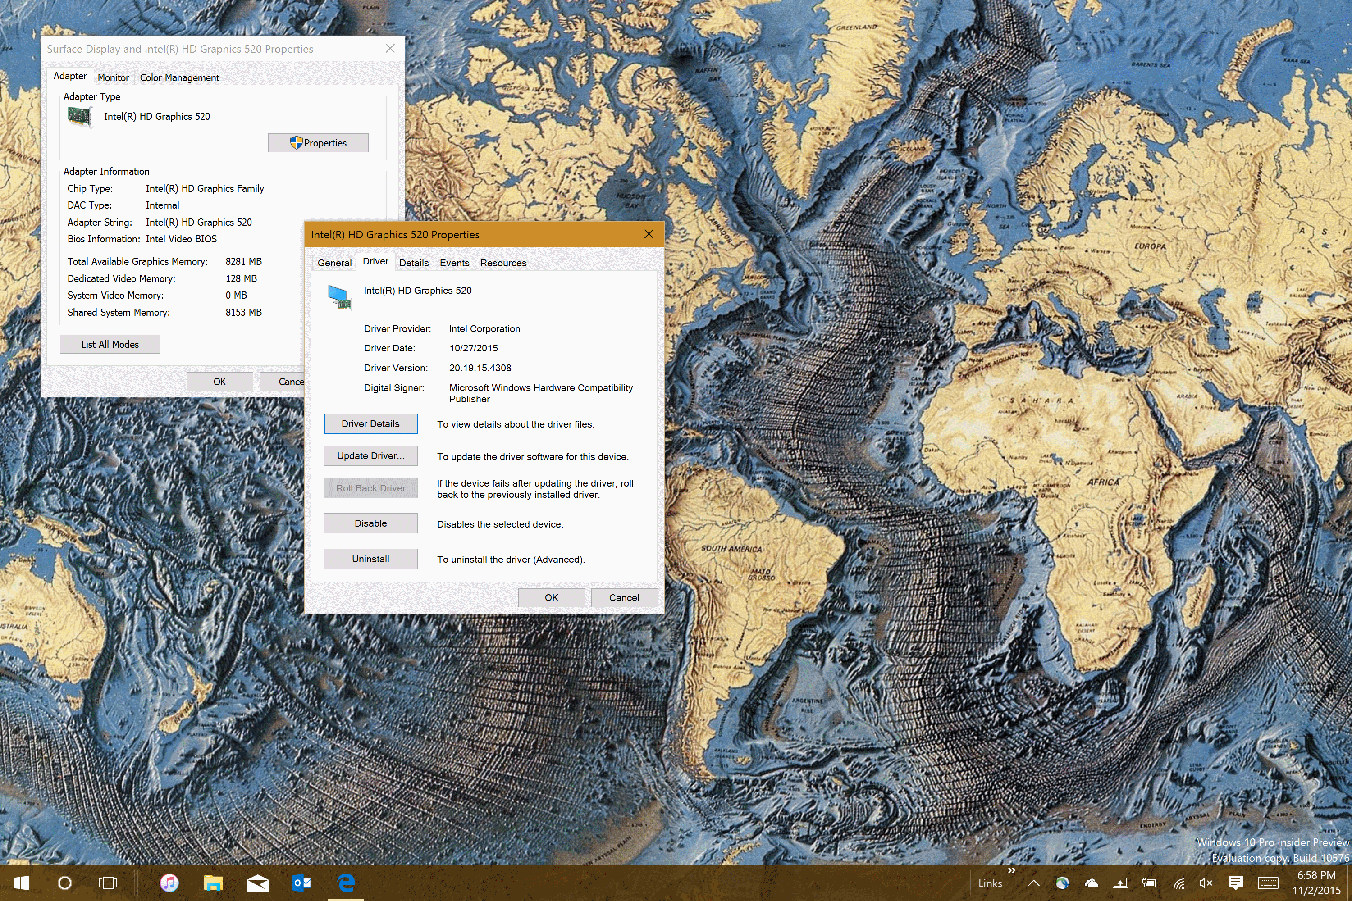The height and width of the screenshot is (901, 1352).
Task: Open the Mail app taskbar icon
Action: [257, 883]
